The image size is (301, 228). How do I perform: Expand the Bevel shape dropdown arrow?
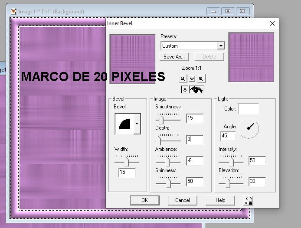(137, 124)
